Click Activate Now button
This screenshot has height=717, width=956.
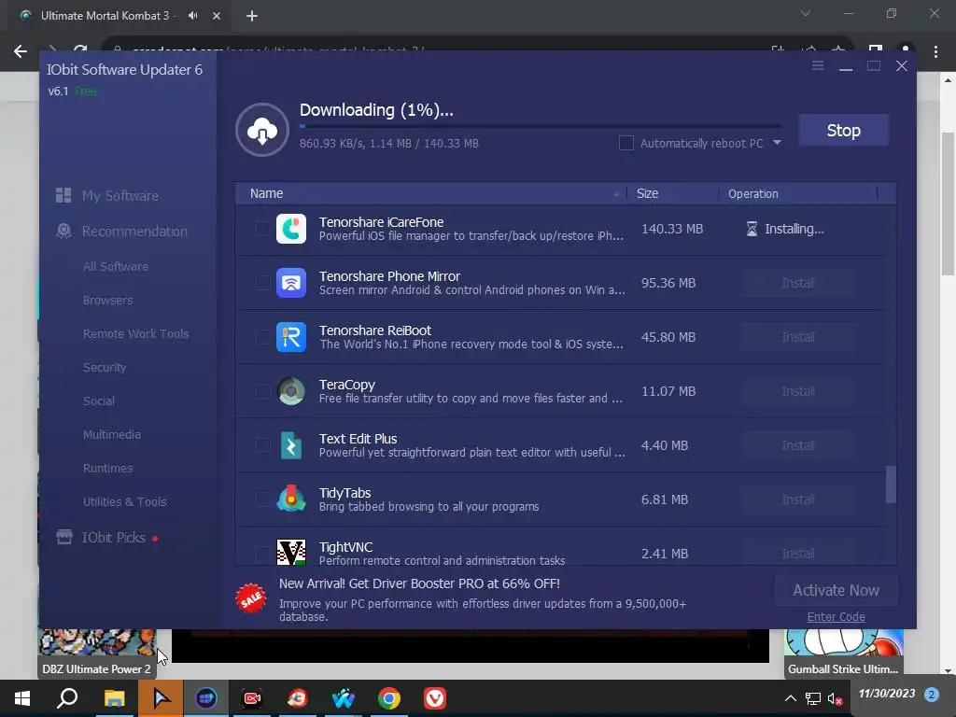pyautogui.click(x=836, y=590)
